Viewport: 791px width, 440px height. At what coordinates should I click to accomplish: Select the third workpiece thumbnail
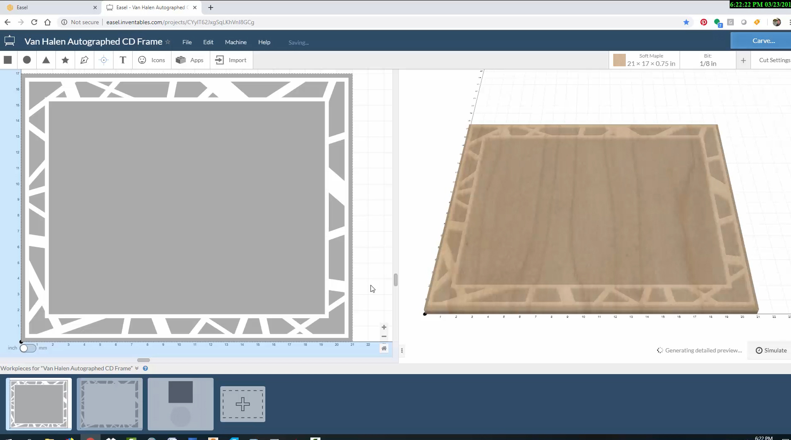click(x=181, y=404)
